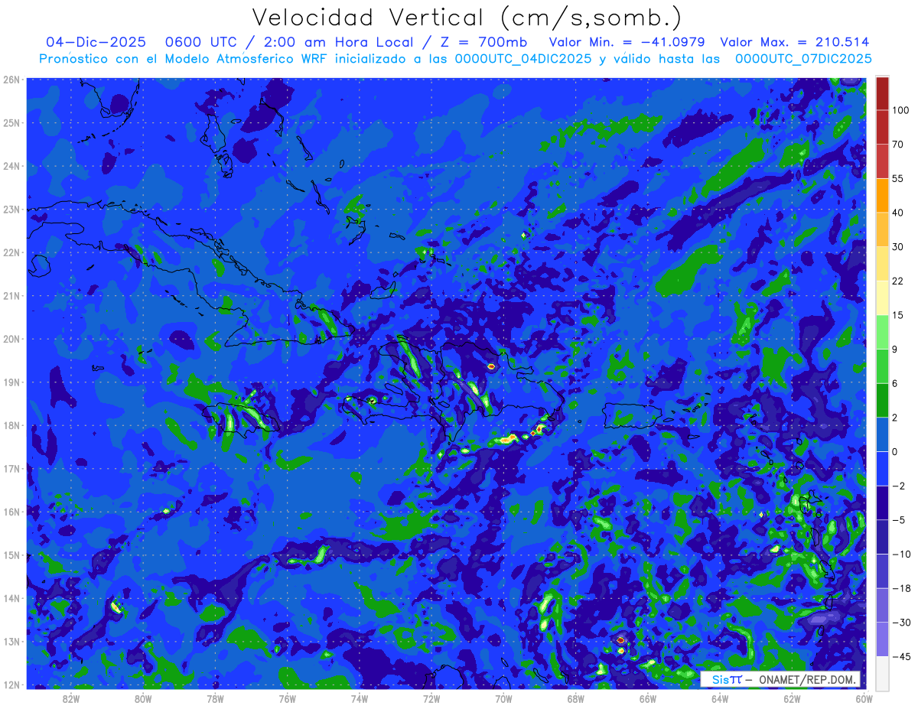
Task: Pick the light orange swatch between 30 and 40
Action: point(883,229)
